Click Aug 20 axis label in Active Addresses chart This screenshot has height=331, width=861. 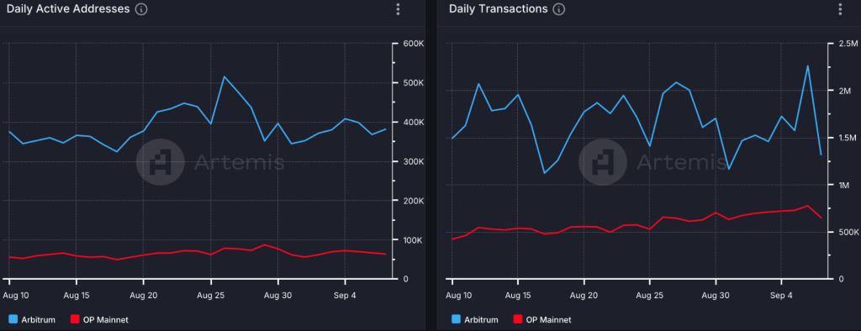coord(143,296)
